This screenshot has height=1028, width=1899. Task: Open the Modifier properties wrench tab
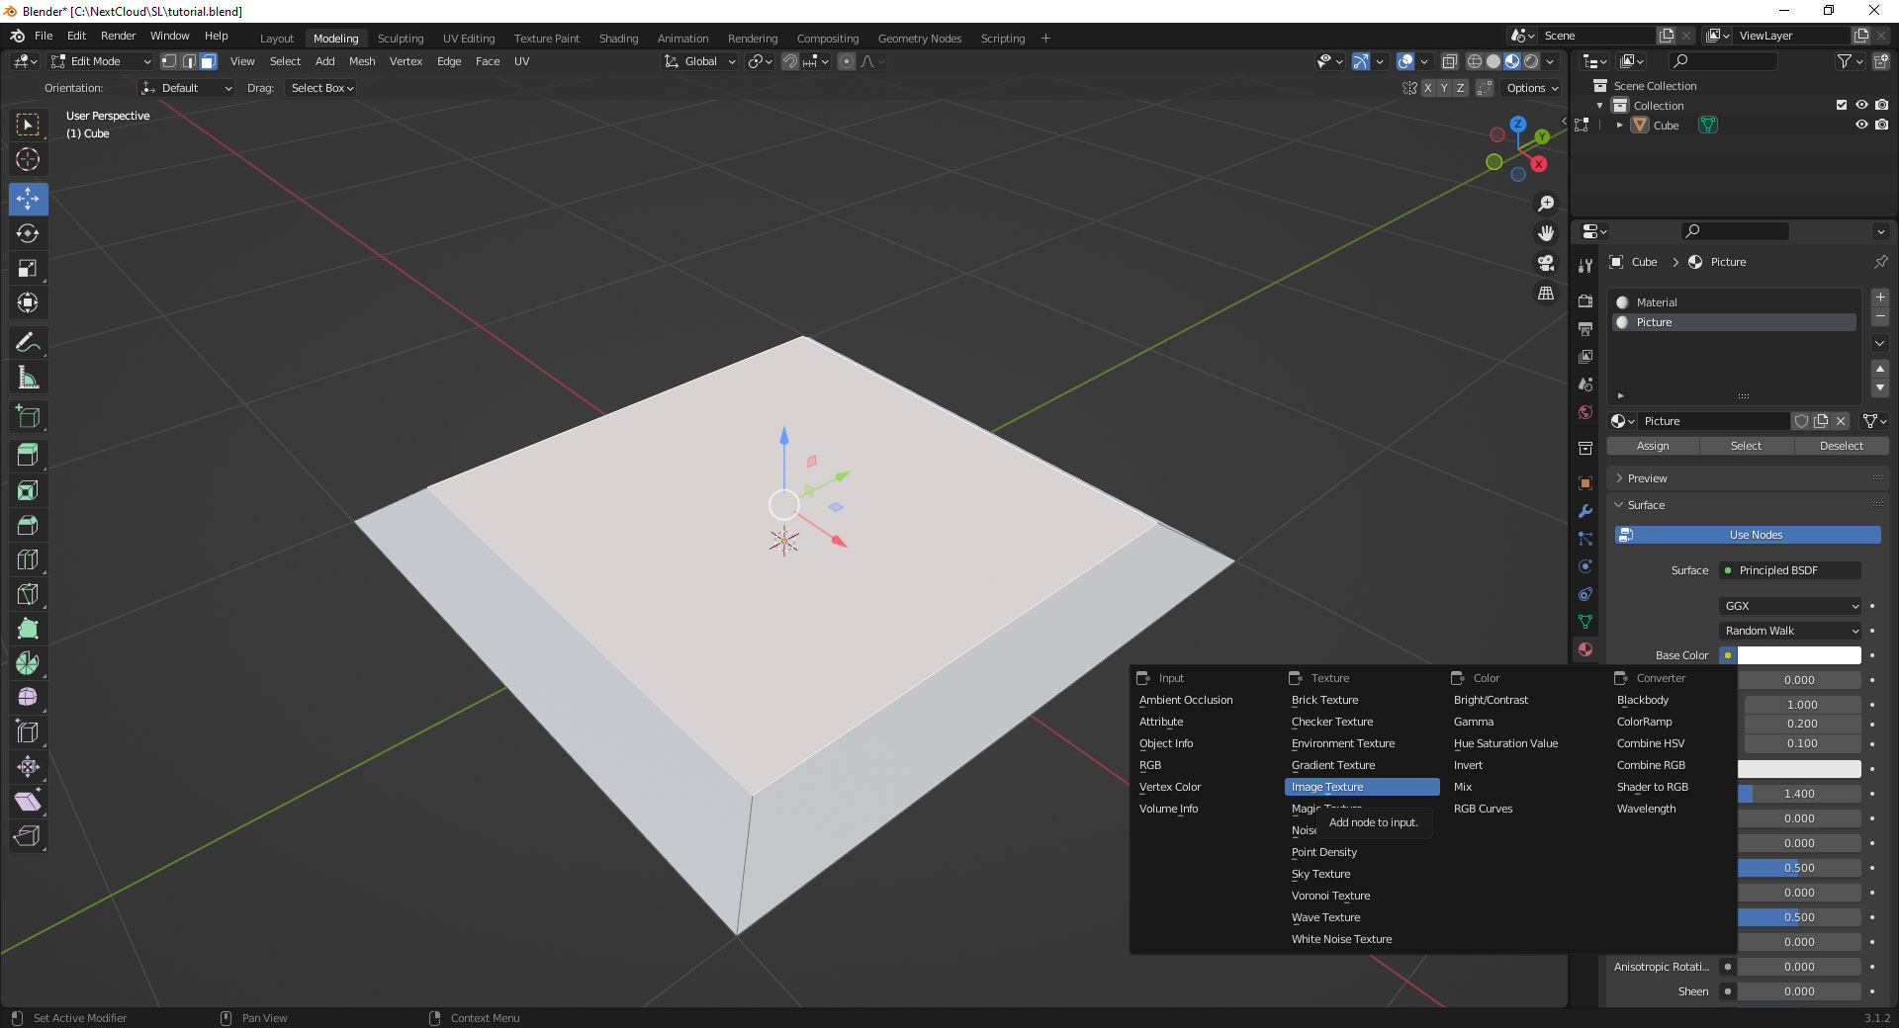pyautogui.click(x=1585, y=511)
